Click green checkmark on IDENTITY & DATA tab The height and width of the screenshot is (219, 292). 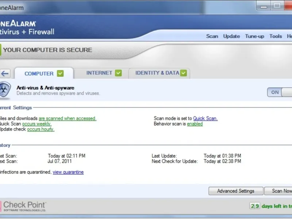(184, 73)
